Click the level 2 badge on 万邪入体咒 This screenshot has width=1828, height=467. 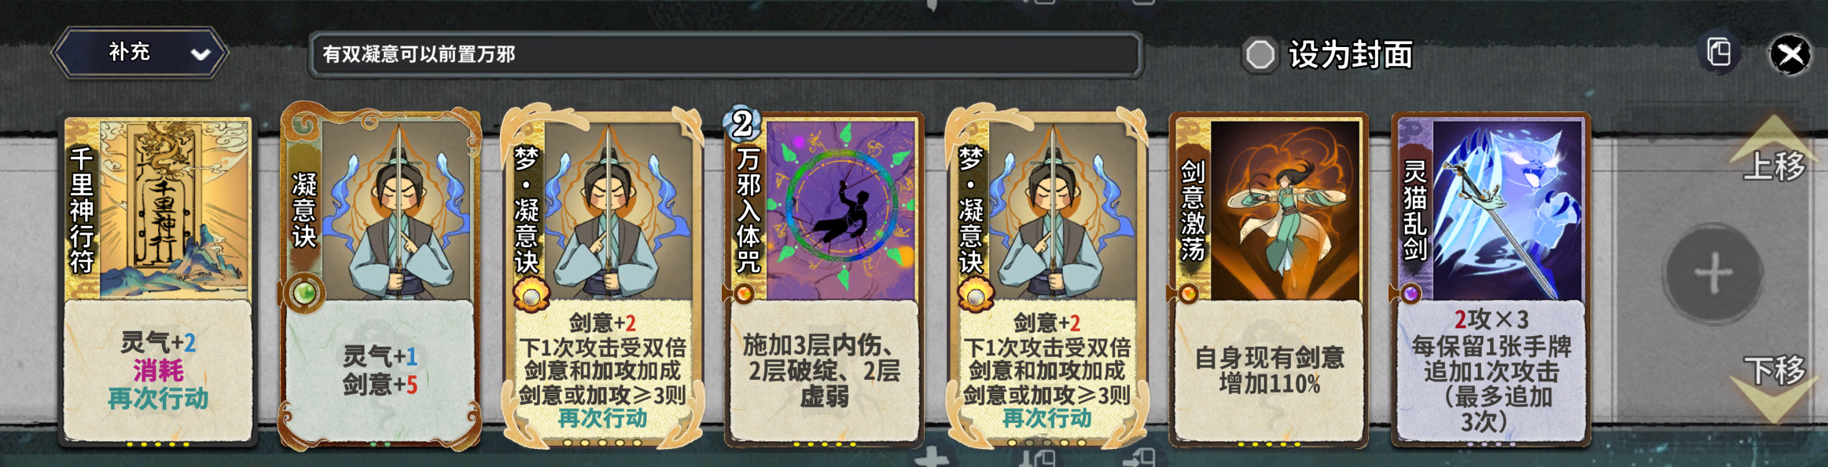741,123
